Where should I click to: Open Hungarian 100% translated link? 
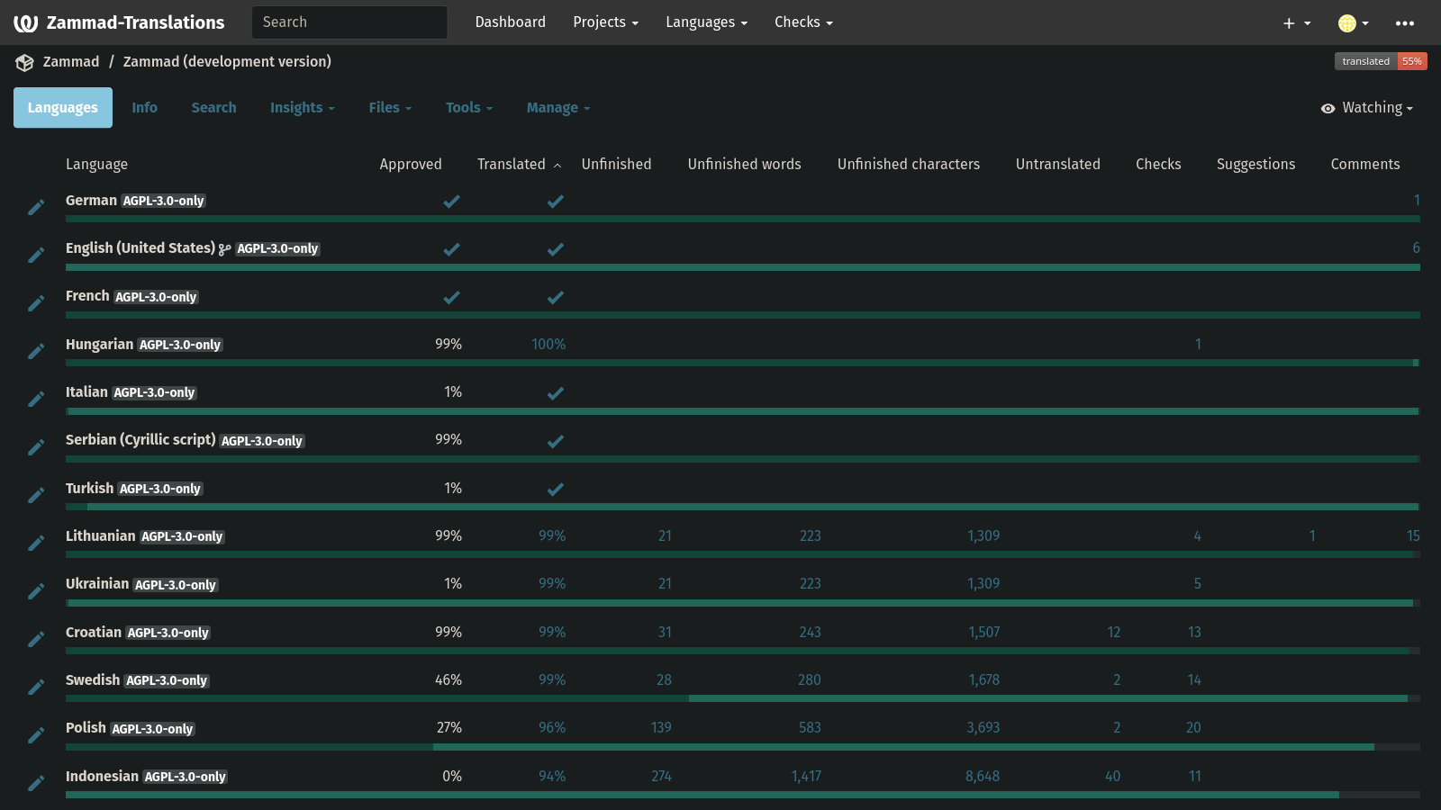[x=548, y=344]
